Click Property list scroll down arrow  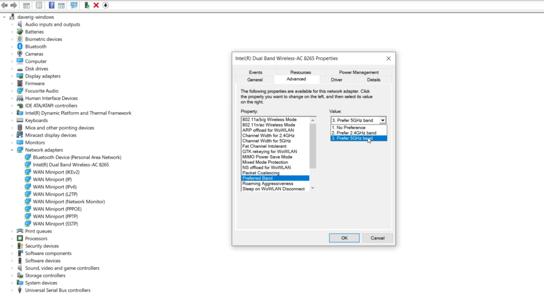pos(312,188)
